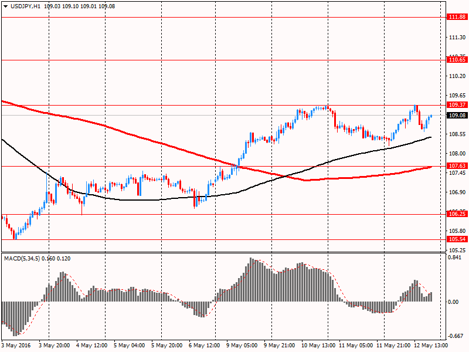Select the 108.55 price axis value
Image resolution: width=469 pixels, height=352 pixels.
(x=457, y=134)
